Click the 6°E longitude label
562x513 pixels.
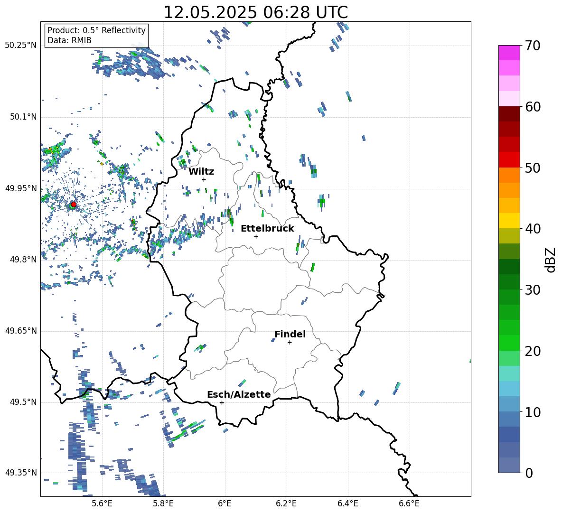click(225, 504)
